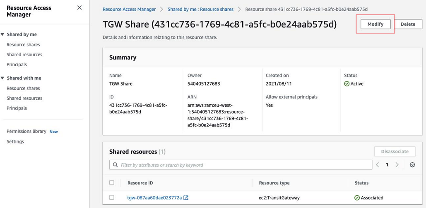Go to Resource Access Manager breadcrumb
Image resolution: width=426 pixels, height=208 pixels.
129,9
